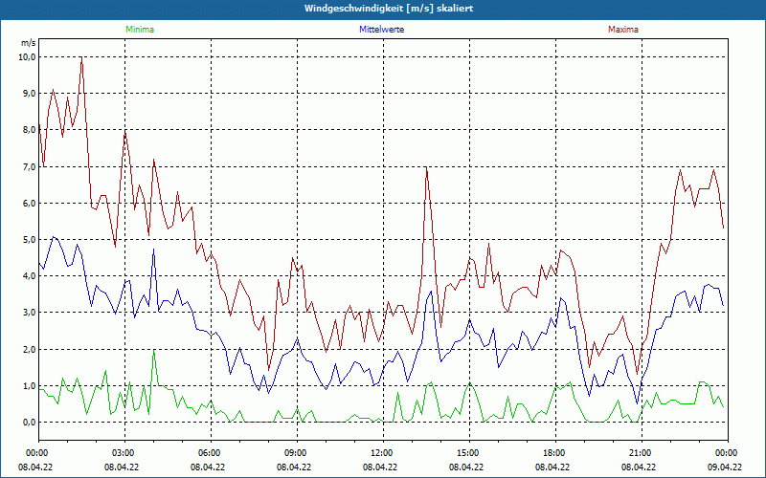Select the 10,0 y-axis value label
The width and height of the screenshot is (766, 478).
click(x=27, y=56)
